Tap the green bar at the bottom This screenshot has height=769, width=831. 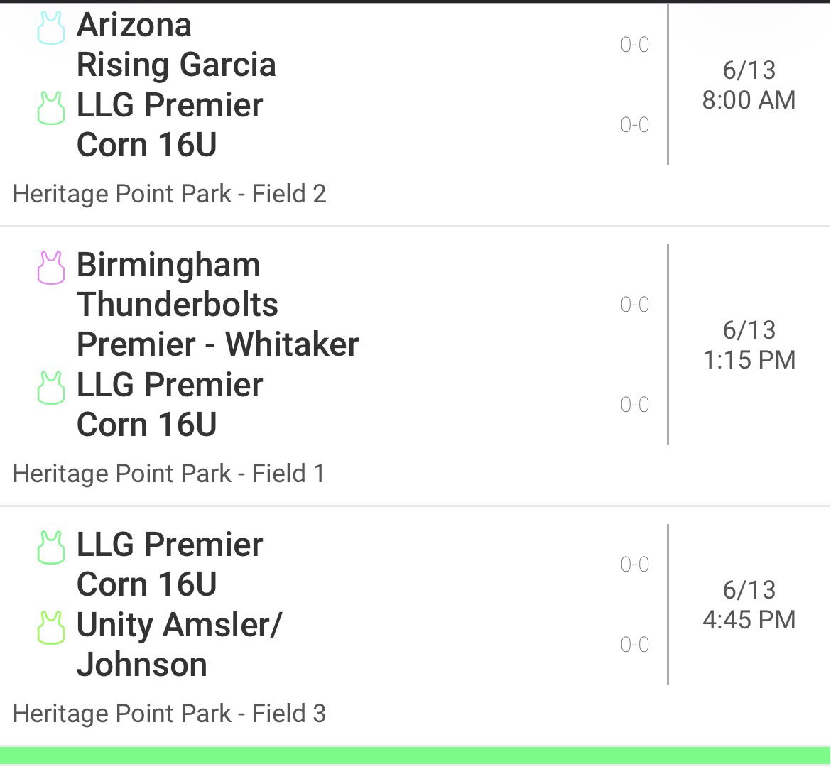[x=415, y=756]
